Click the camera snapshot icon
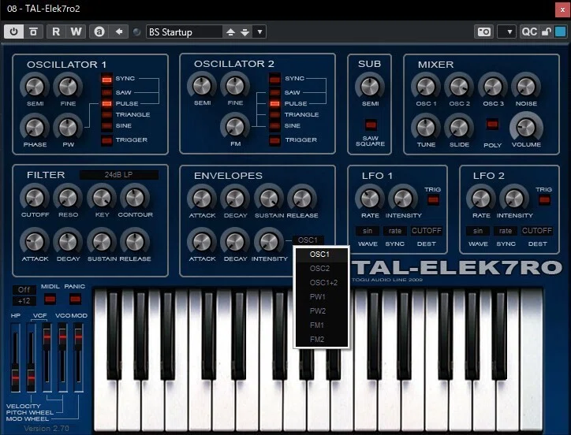The height and width of the screenshot is (435, 571). click(x=484, y=32)
